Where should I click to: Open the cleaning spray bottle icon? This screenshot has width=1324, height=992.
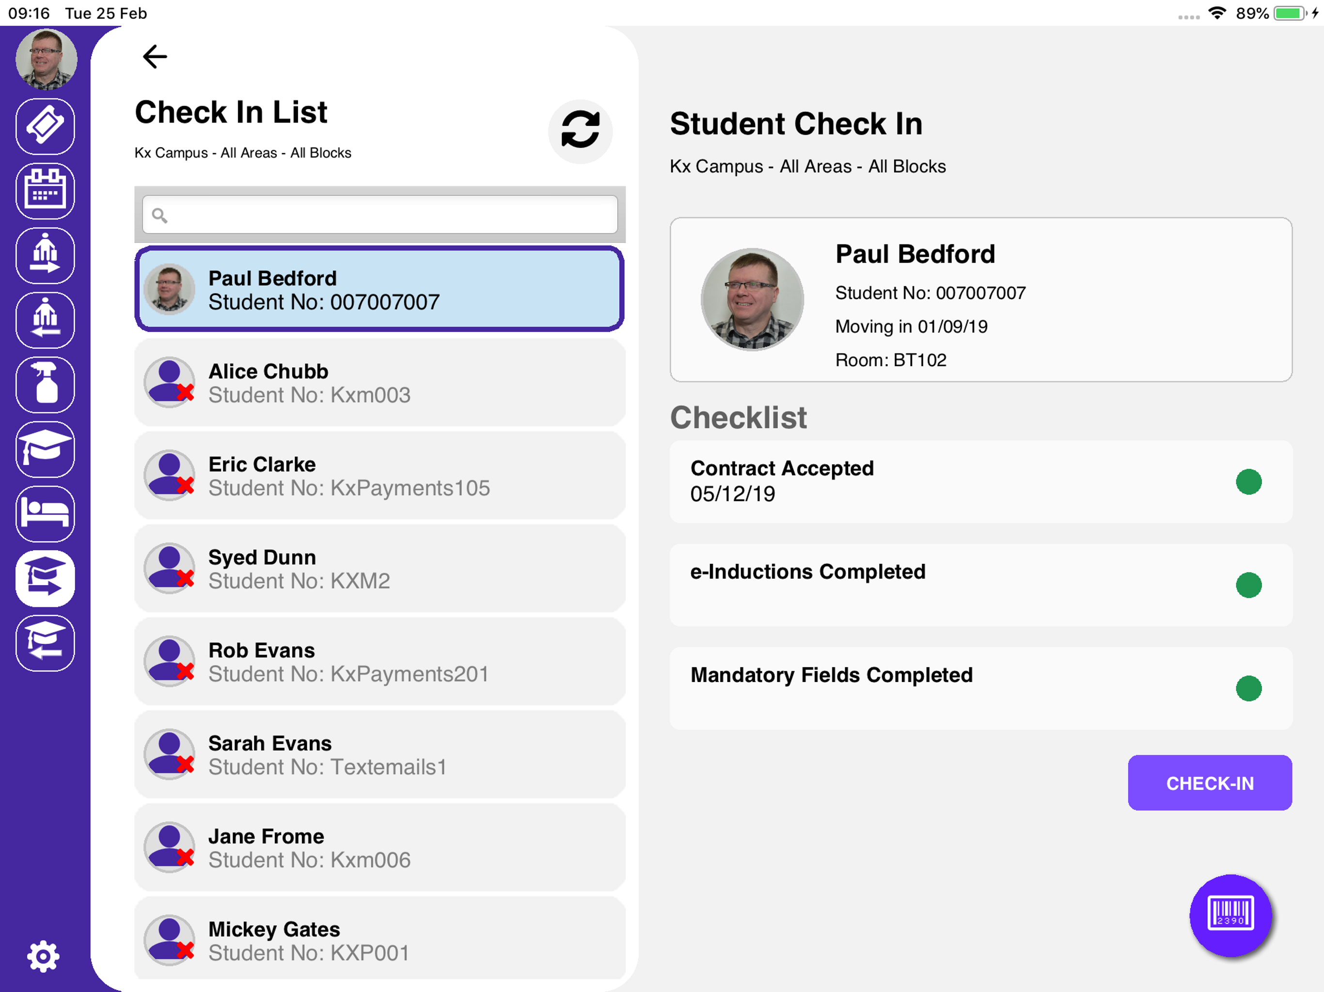coord(46,385)
